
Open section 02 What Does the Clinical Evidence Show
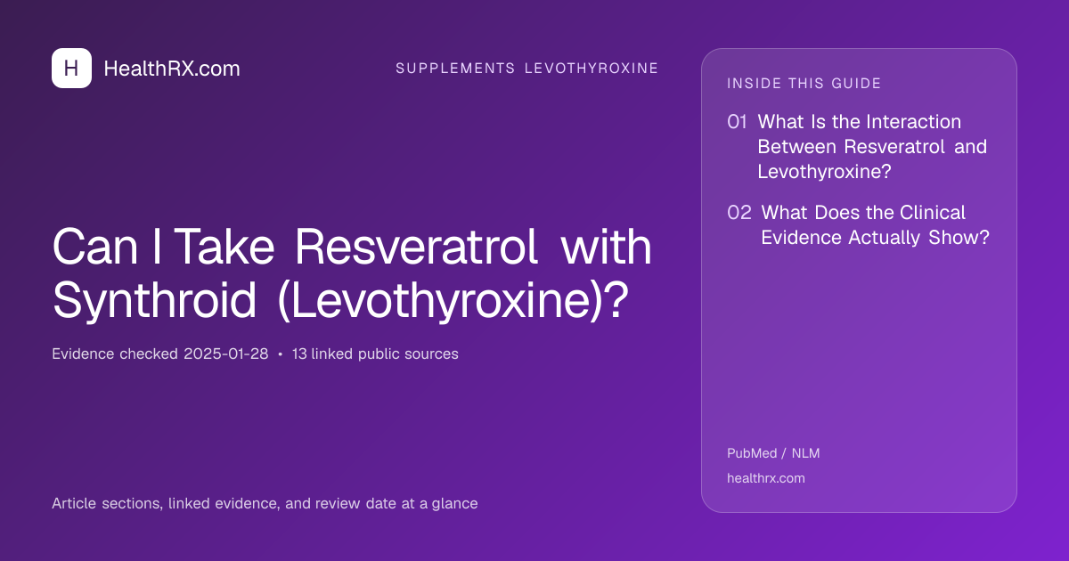pos(859,225)
